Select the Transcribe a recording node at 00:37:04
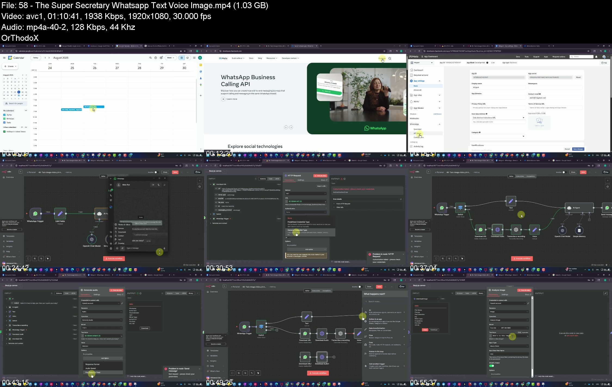Viewport: 612px width, 387px height. point(516,230)
